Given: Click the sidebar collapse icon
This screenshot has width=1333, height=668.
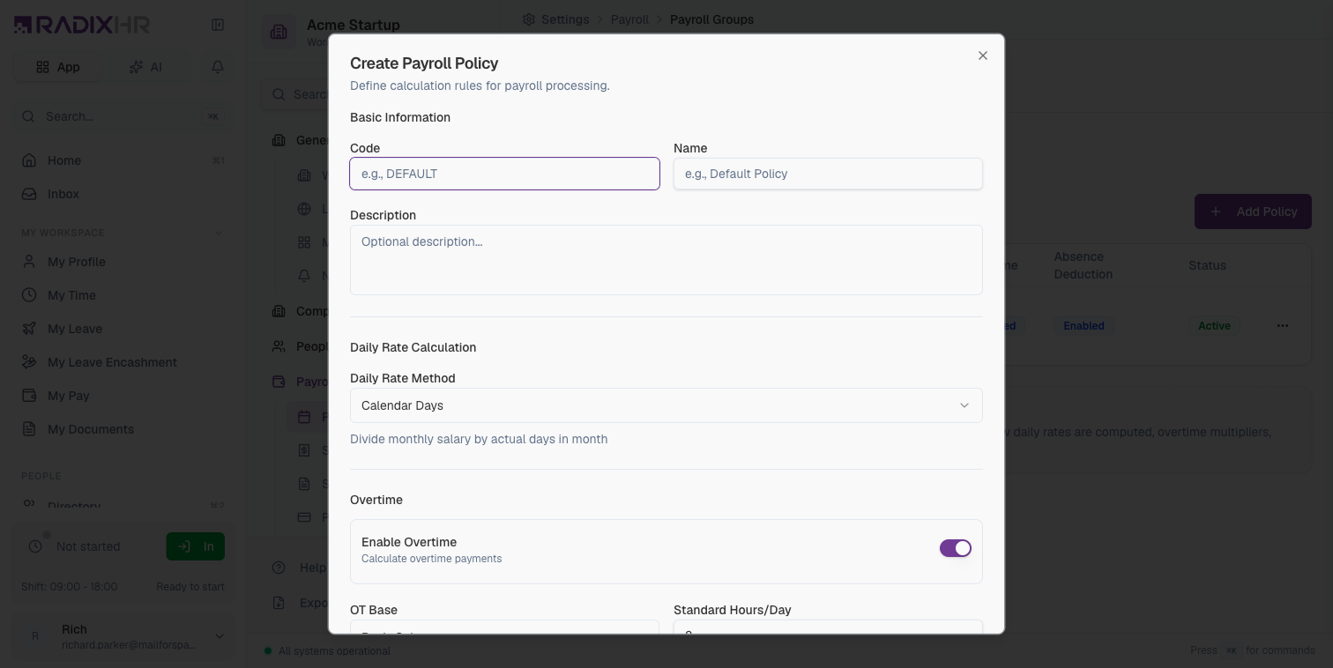Looking at the screenshot, I should pos(218,25).
